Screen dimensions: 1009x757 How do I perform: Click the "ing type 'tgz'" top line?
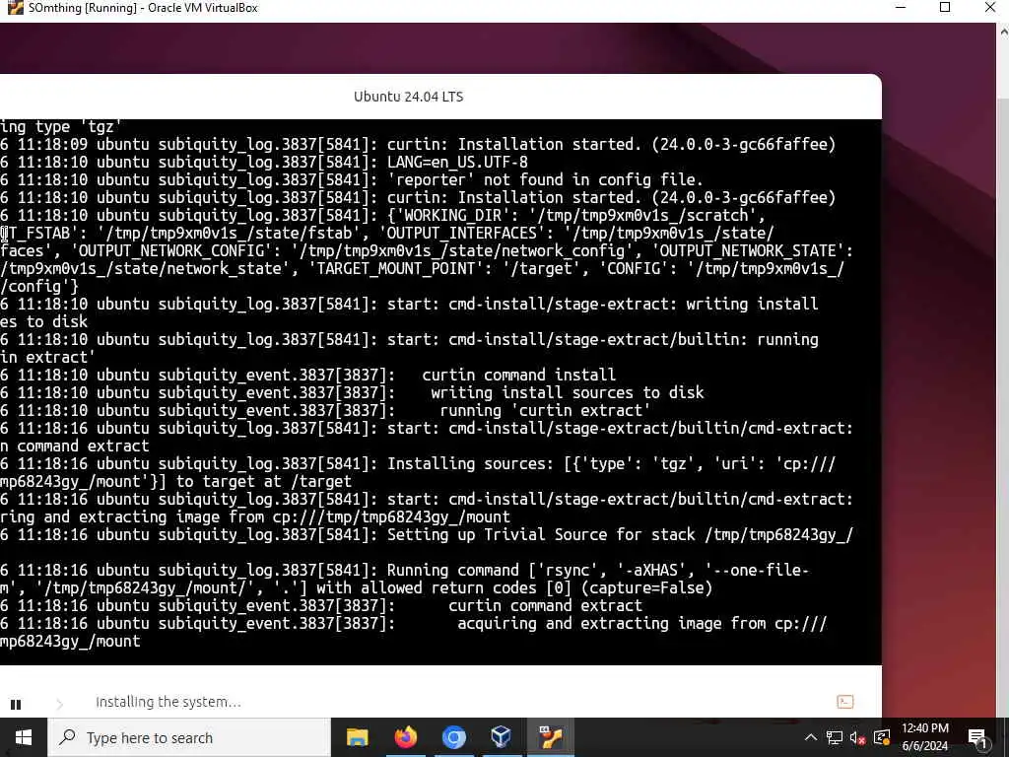point(61,127)
